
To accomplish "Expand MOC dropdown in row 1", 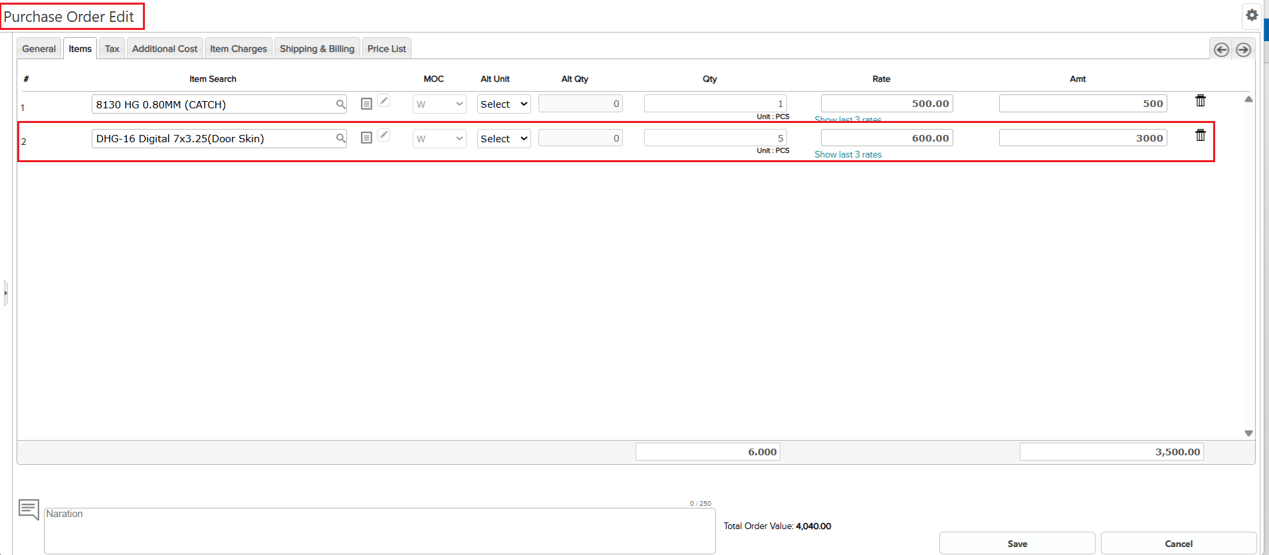I will 439,104.
